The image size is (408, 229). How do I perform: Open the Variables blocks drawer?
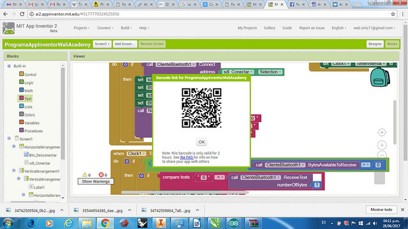click(x=29, y=123)
